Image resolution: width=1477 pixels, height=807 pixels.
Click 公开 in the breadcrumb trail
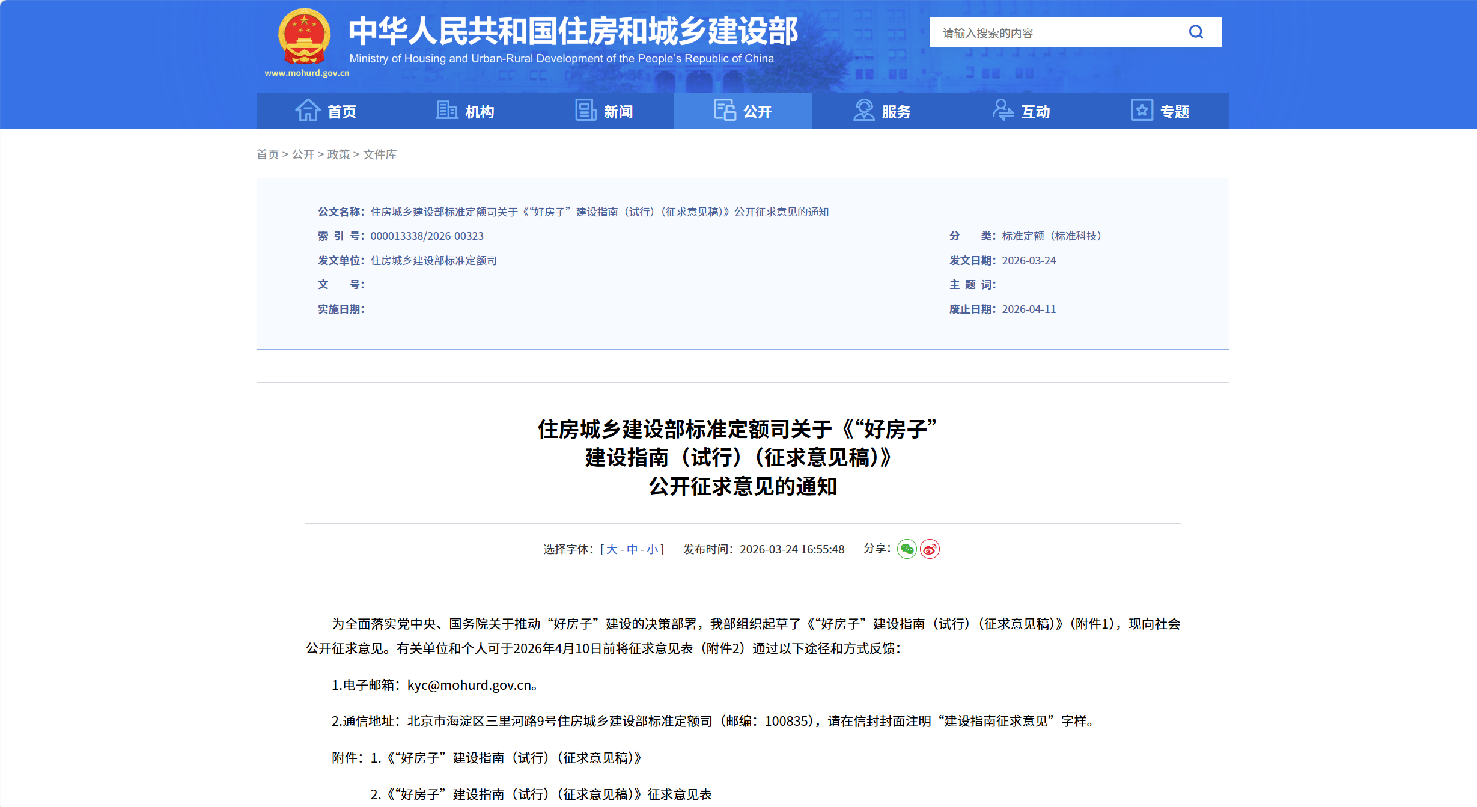(x=303, y=154)
